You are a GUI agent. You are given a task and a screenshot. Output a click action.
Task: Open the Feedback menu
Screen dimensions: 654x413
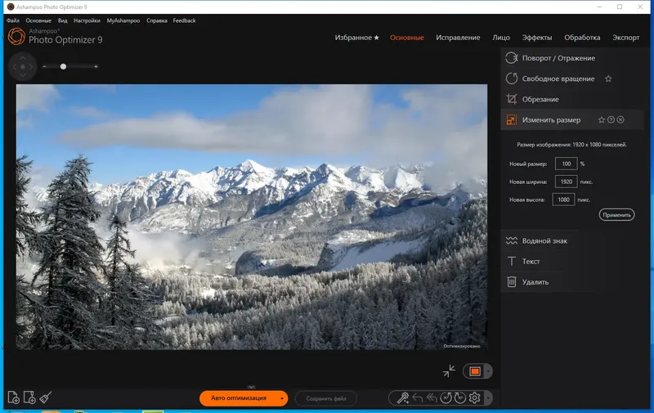pyautogui.click(x=184, y=20)
